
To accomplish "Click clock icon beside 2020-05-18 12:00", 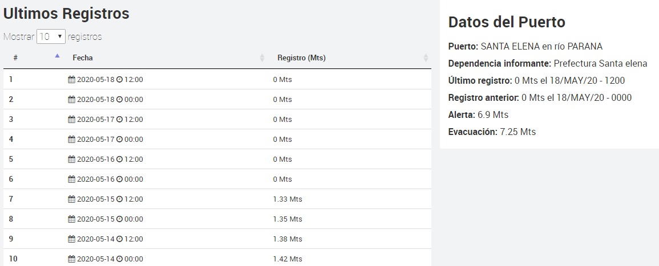I will point(120,80).
